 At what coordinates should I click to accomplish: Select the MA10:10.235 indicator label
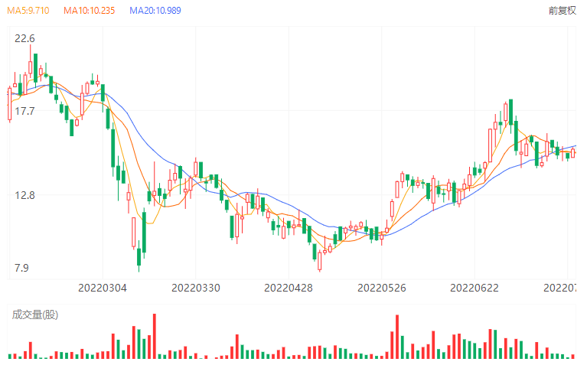(89, 11)
